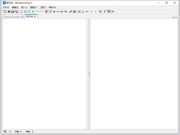The image size is (180, 135).
Task: Insert Heading 2 with H2 icon
Action: pyautogui.click(x=66, y=12)
